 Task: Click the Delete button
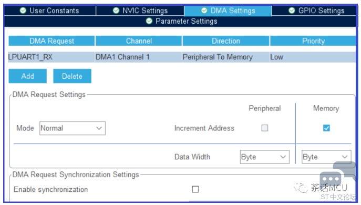(x=73, y=76)
